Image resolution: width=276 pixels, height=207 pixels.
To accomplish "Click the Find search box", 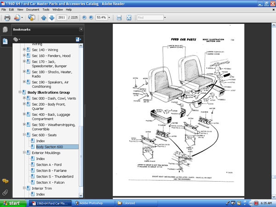I will (150, 17).
